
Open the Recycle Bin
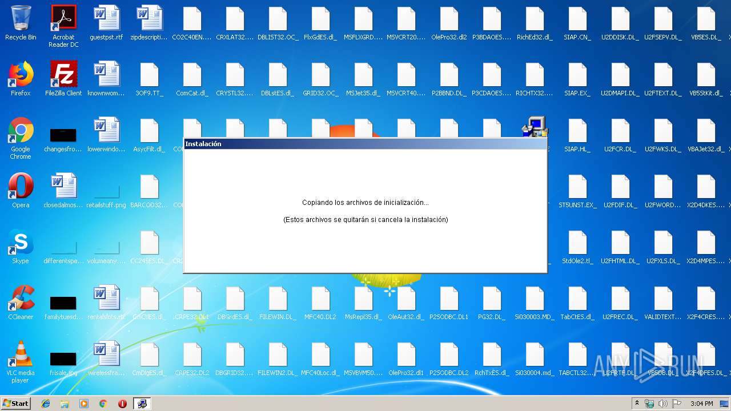coord(21,23)
